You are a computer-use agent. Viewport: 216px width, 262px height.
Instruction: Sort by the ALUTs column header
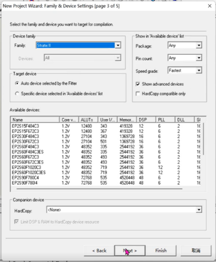88,120
